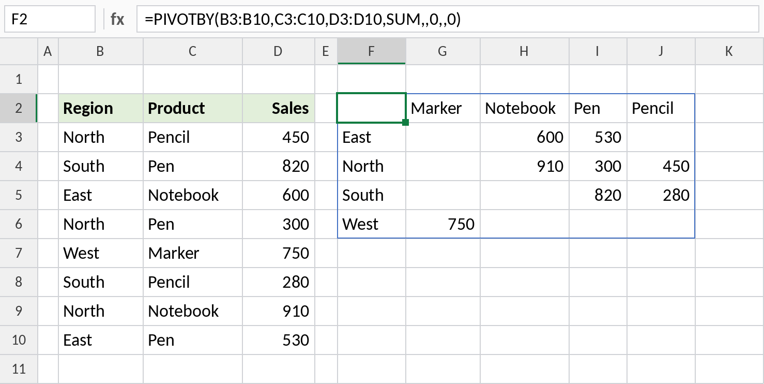
Task: Click the "Marker" pivot column heading in G2
Action: [x=443, y=108]
